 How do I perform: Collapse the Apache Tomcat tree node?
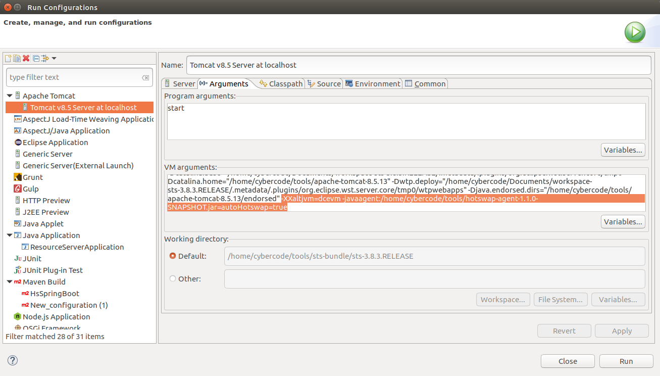pyautogui.click(x=10, y=96)
